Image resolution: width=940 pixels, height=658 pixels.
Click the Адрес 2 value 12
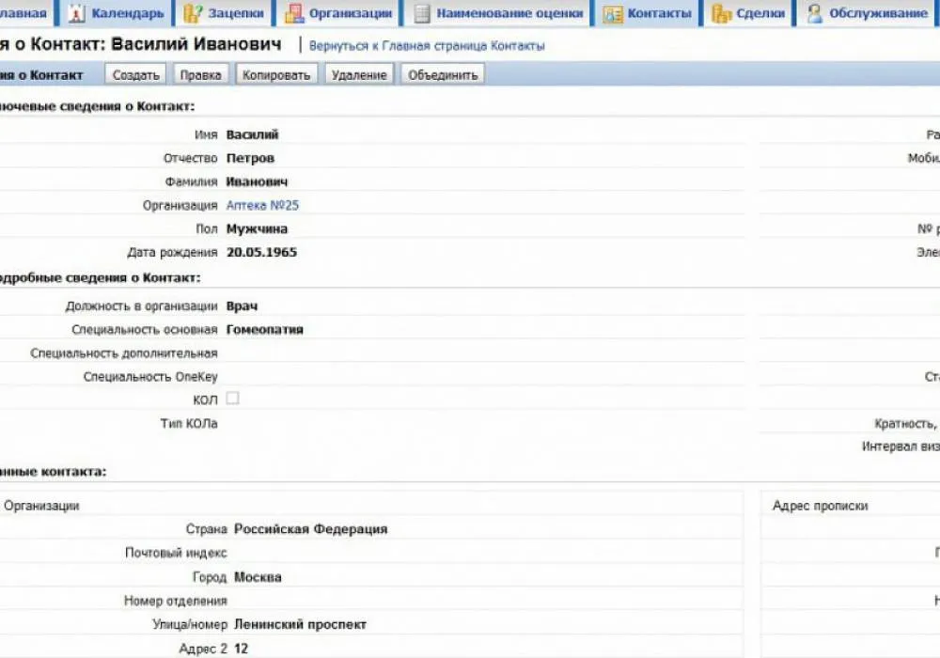click(x=241, y=649)
